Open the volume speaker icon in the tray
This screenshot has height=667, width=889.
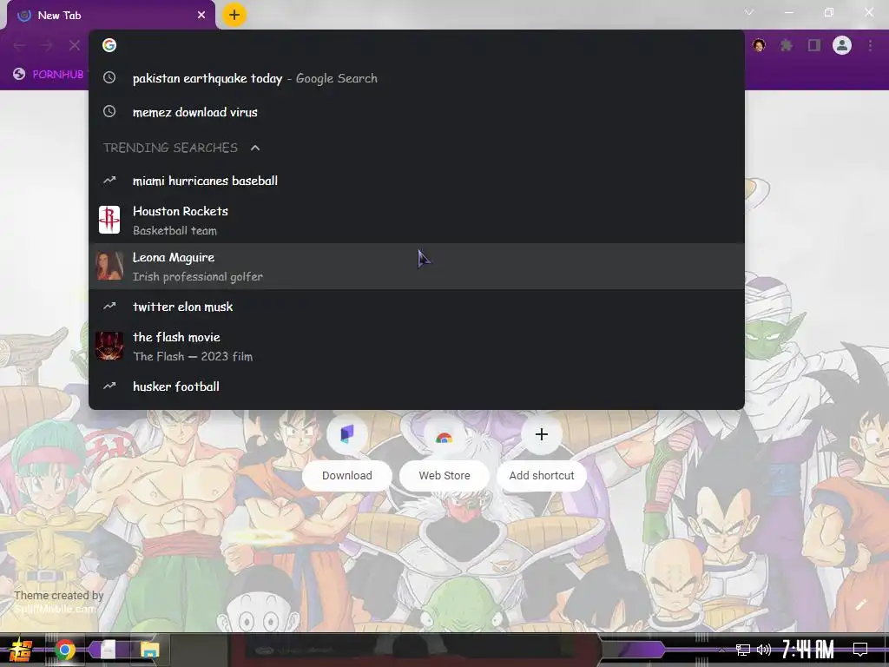pyautogui.click(x=764, y=650)
